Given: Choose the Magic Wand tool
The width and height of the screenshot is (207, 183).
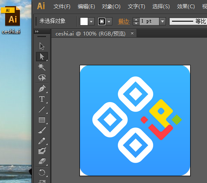Looking at the screenshot, I should (42, 67).
